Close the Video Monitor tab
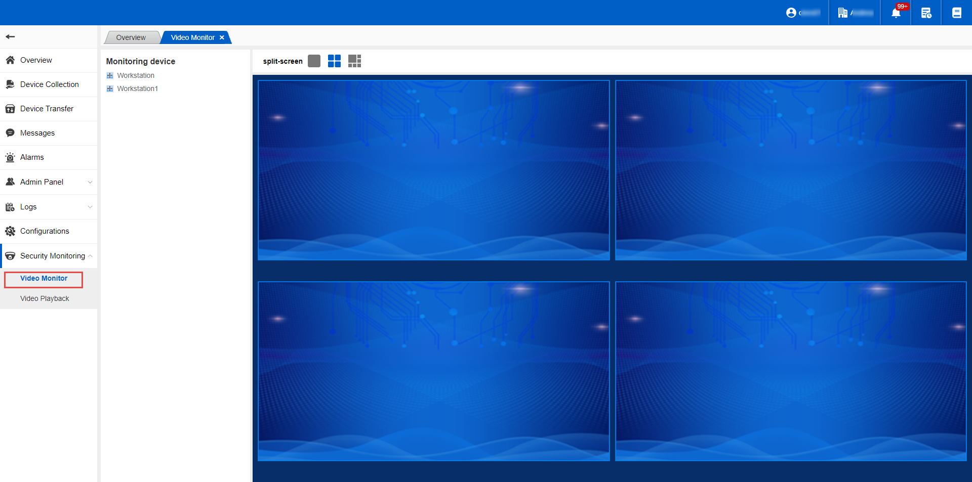 click(222, 37)
